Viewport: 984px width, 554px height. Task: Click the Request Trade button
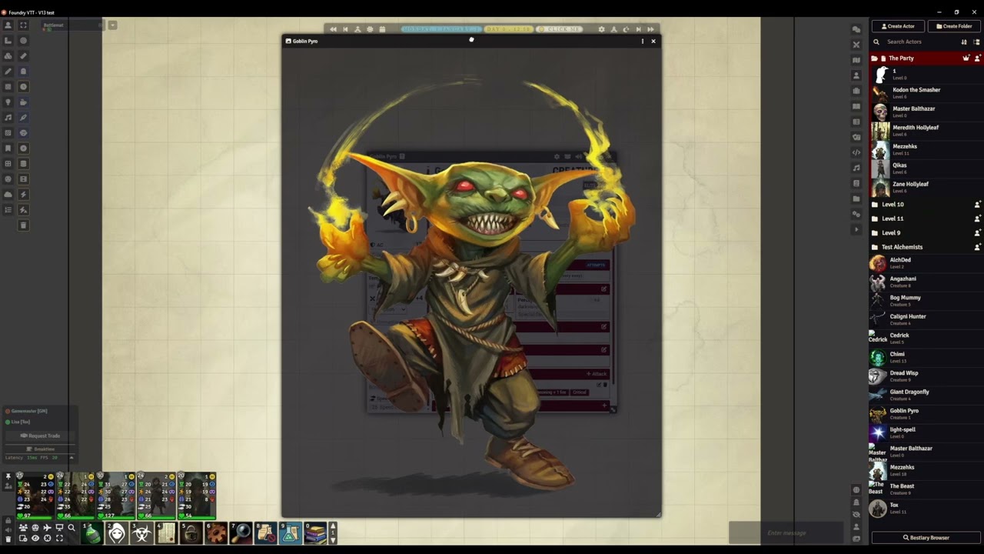point(39,436)
